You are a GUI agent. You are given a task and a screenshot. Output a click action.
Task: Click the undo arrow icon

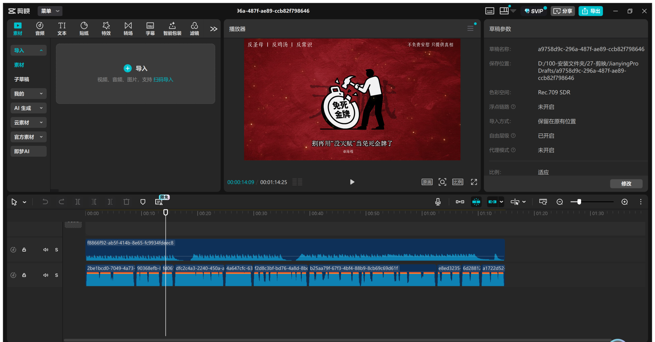[45, 202]
